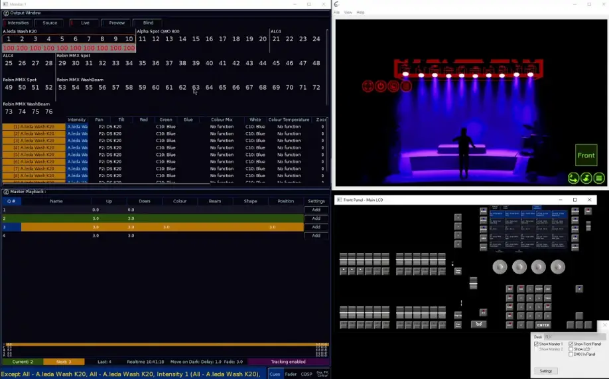The height and width of the screenshot is (379, 609).
Task: Click Add button for cue 1
Action: [316, 210]
